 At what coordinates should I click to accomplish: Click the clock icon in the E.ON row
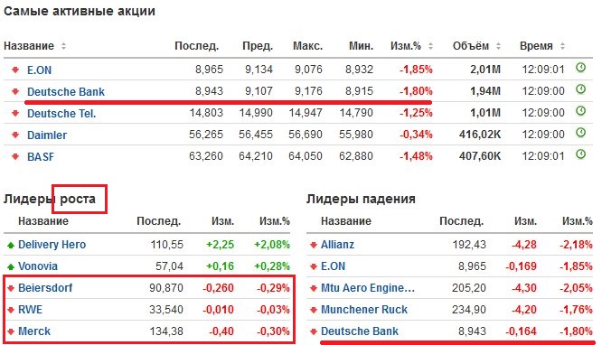point(581,68)
